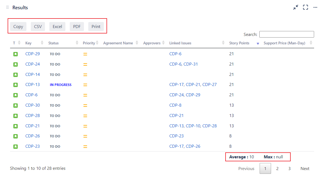The width and height of the screenshot is (322, 182).
Task: Sort table by Status column arrows
Action: (x=77, y=43)
